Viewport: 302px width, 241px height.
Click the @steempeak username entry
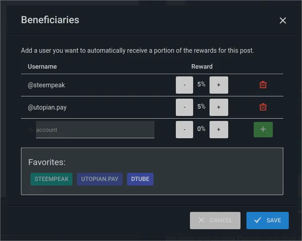point(46,85)
